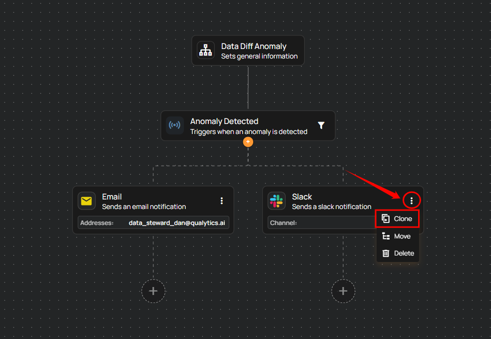
Task: Toggle the Slack node three-dot menu
Action: coord(412,201)
